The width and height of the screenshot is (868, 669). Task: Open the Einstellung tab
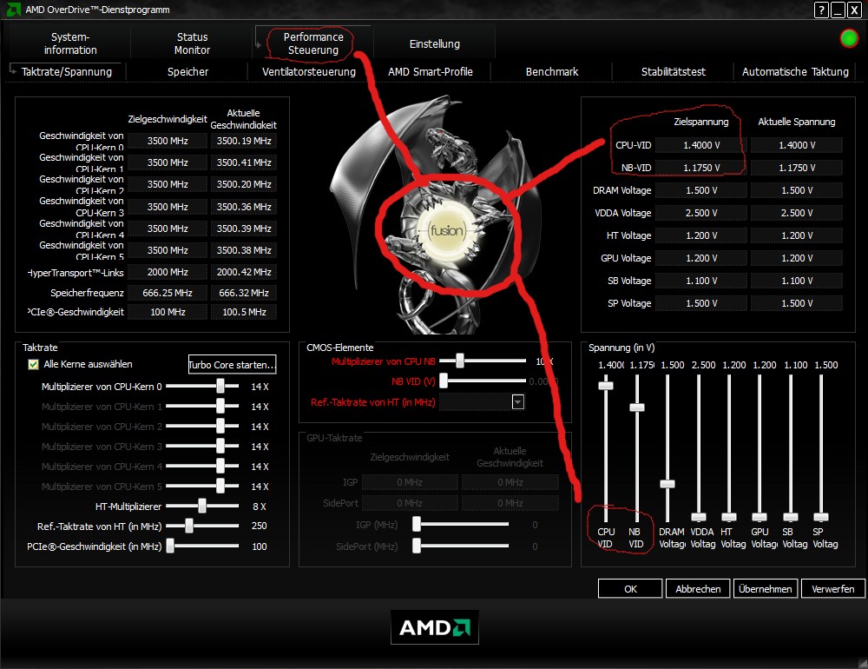(435, 43)
